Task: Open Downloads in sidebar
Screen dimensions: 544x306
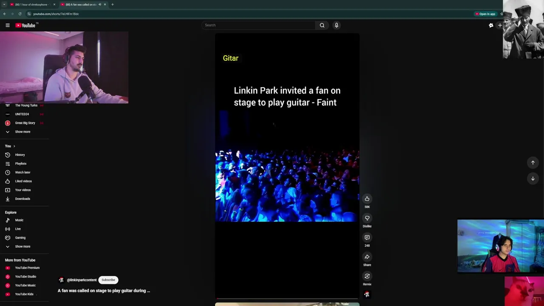Action: coord(24,199)
